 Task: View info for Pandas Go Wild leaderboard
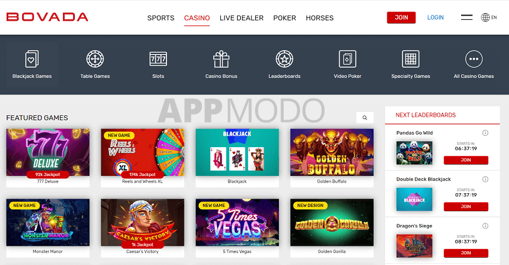point(485,133)
